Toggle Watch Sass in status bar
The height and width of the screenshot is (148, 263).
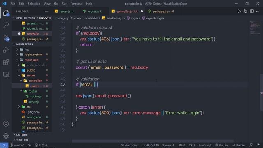(x=130, y=145)
